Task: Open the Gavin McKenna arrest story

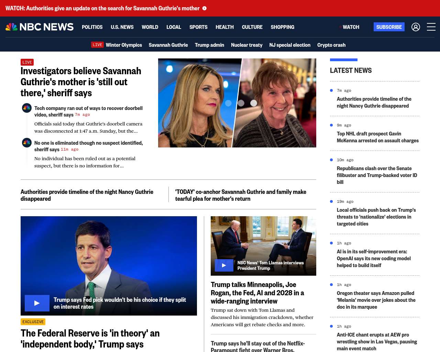Action: point(378,137)
